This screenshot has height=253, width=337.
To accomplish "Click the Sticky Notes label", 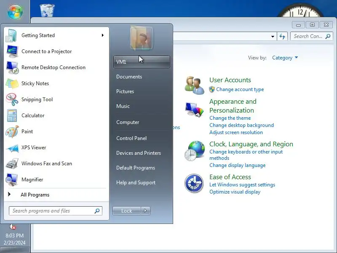I will [35, 83].
